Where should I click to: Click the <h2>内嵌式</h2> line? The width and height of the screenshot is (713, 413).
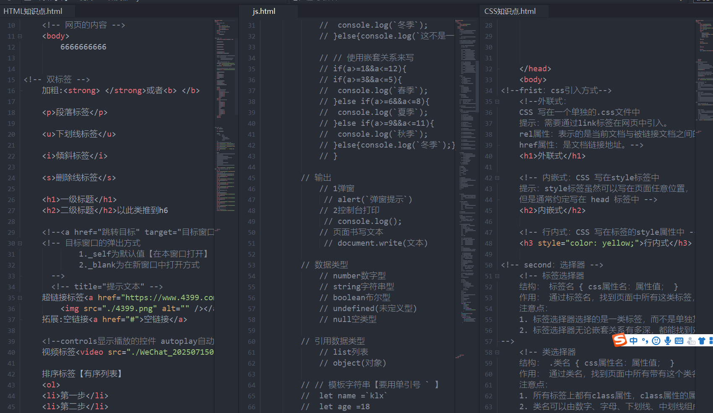[552, 210]
